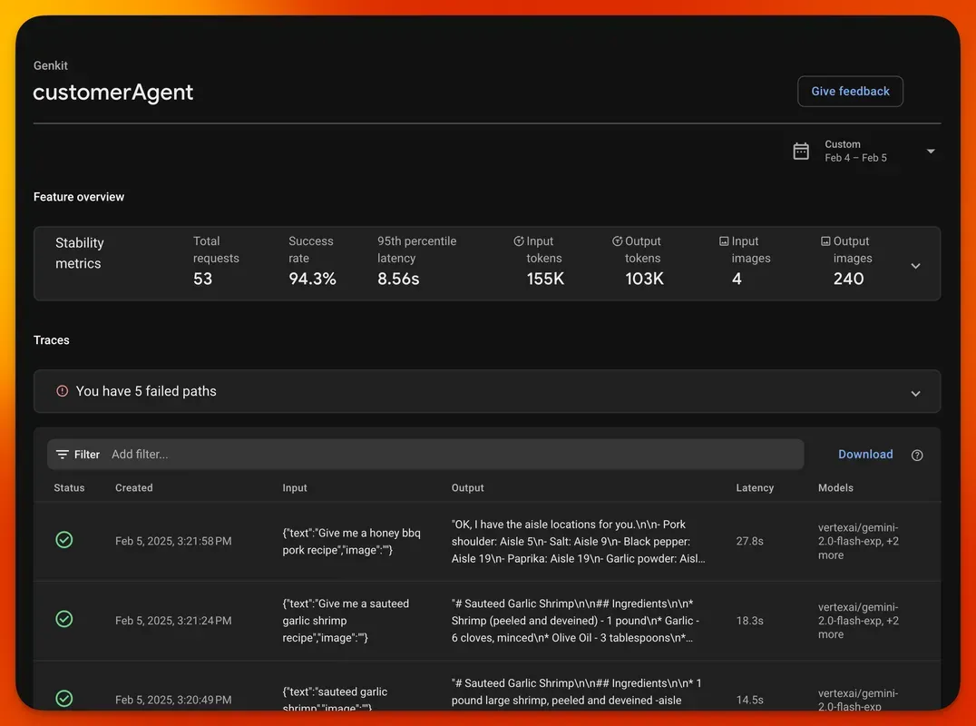Click the Input tokens info icon
976x726 pixels.
pyautogui.click(x=519, y=241)
